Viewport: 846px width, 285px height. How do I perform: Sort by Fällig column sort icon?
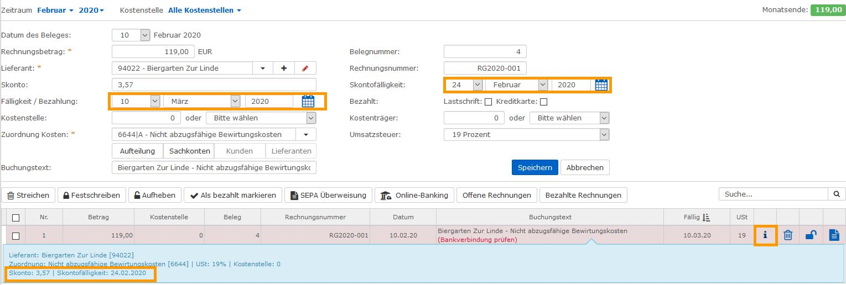707,218
